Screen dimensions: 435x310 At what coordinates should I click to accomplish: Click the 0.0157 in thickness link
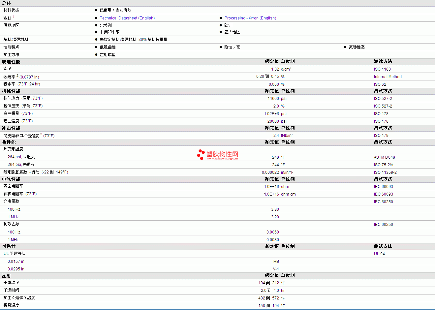(x=16, y=262)
